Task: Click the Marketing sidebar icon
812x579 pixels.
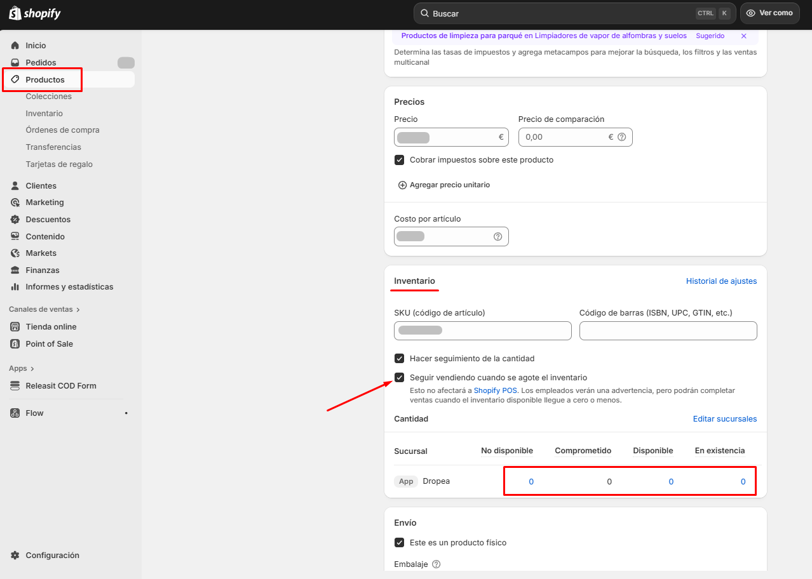Action: pyautogui.click(x=15, y=203)
